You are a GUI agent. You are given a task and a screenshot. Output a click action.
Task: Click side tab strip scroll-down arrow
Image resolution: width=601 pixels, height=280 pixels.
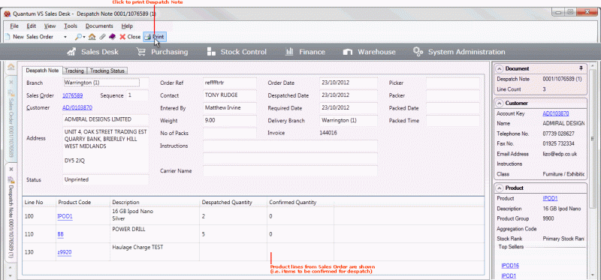(11, 275)
